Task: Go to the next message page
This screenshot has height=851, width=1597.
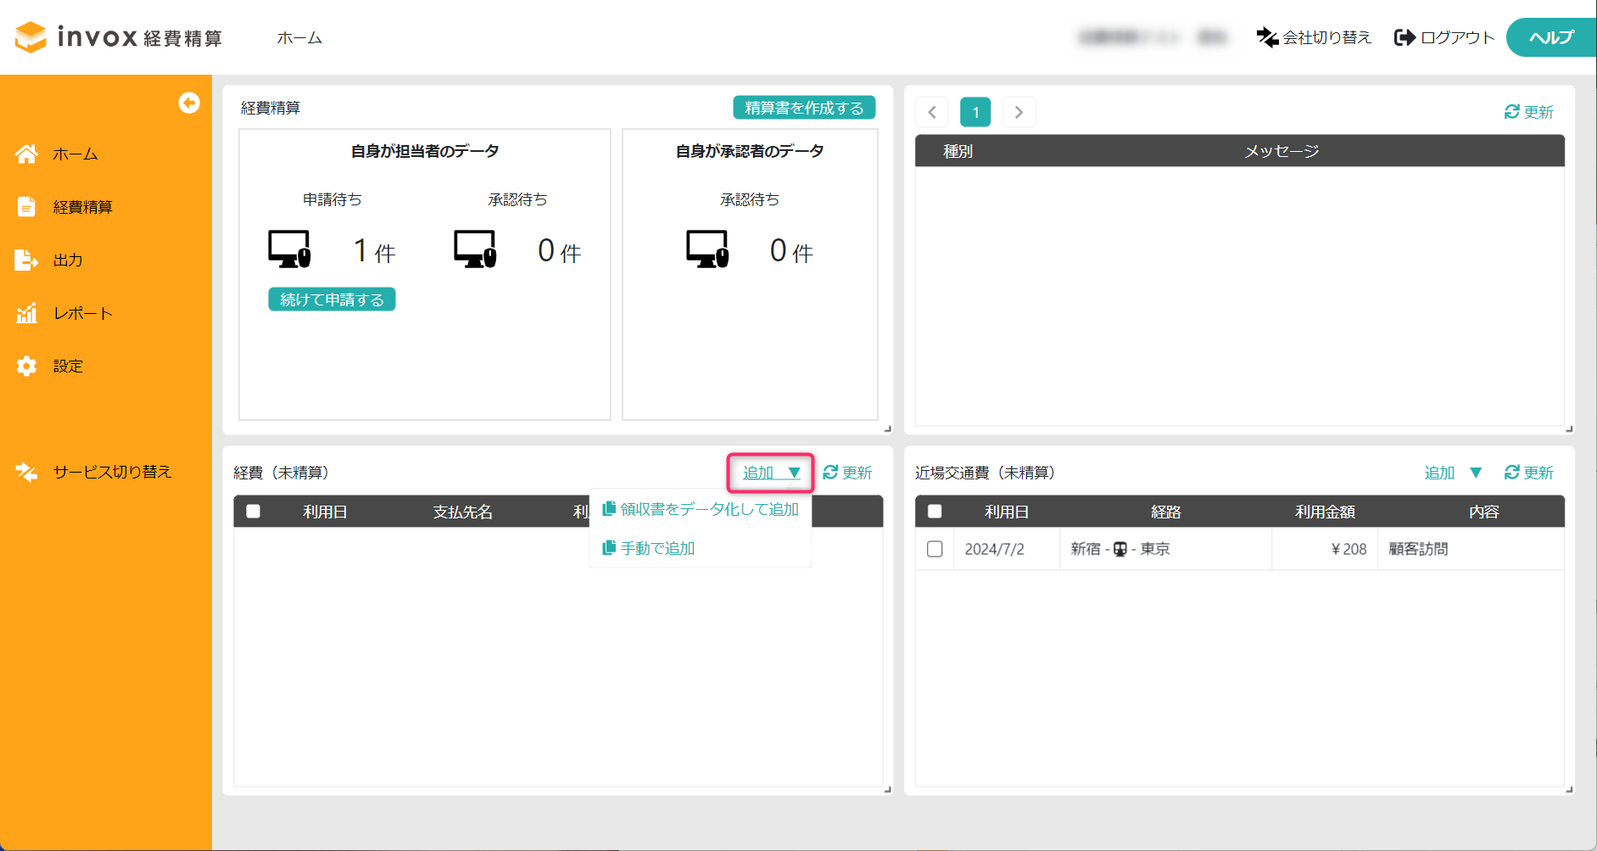Action: pyautogui.click(x=1019, y=111)
